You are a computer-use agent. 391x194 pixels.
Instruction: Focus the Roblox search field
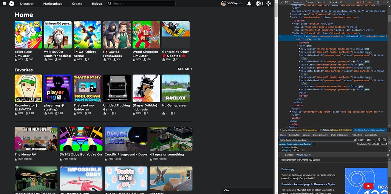click(141, 3)
